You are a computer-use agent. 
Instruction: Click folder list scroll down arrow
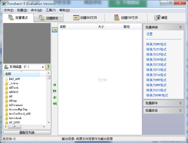pyautogui.click(x=49, y=122)
